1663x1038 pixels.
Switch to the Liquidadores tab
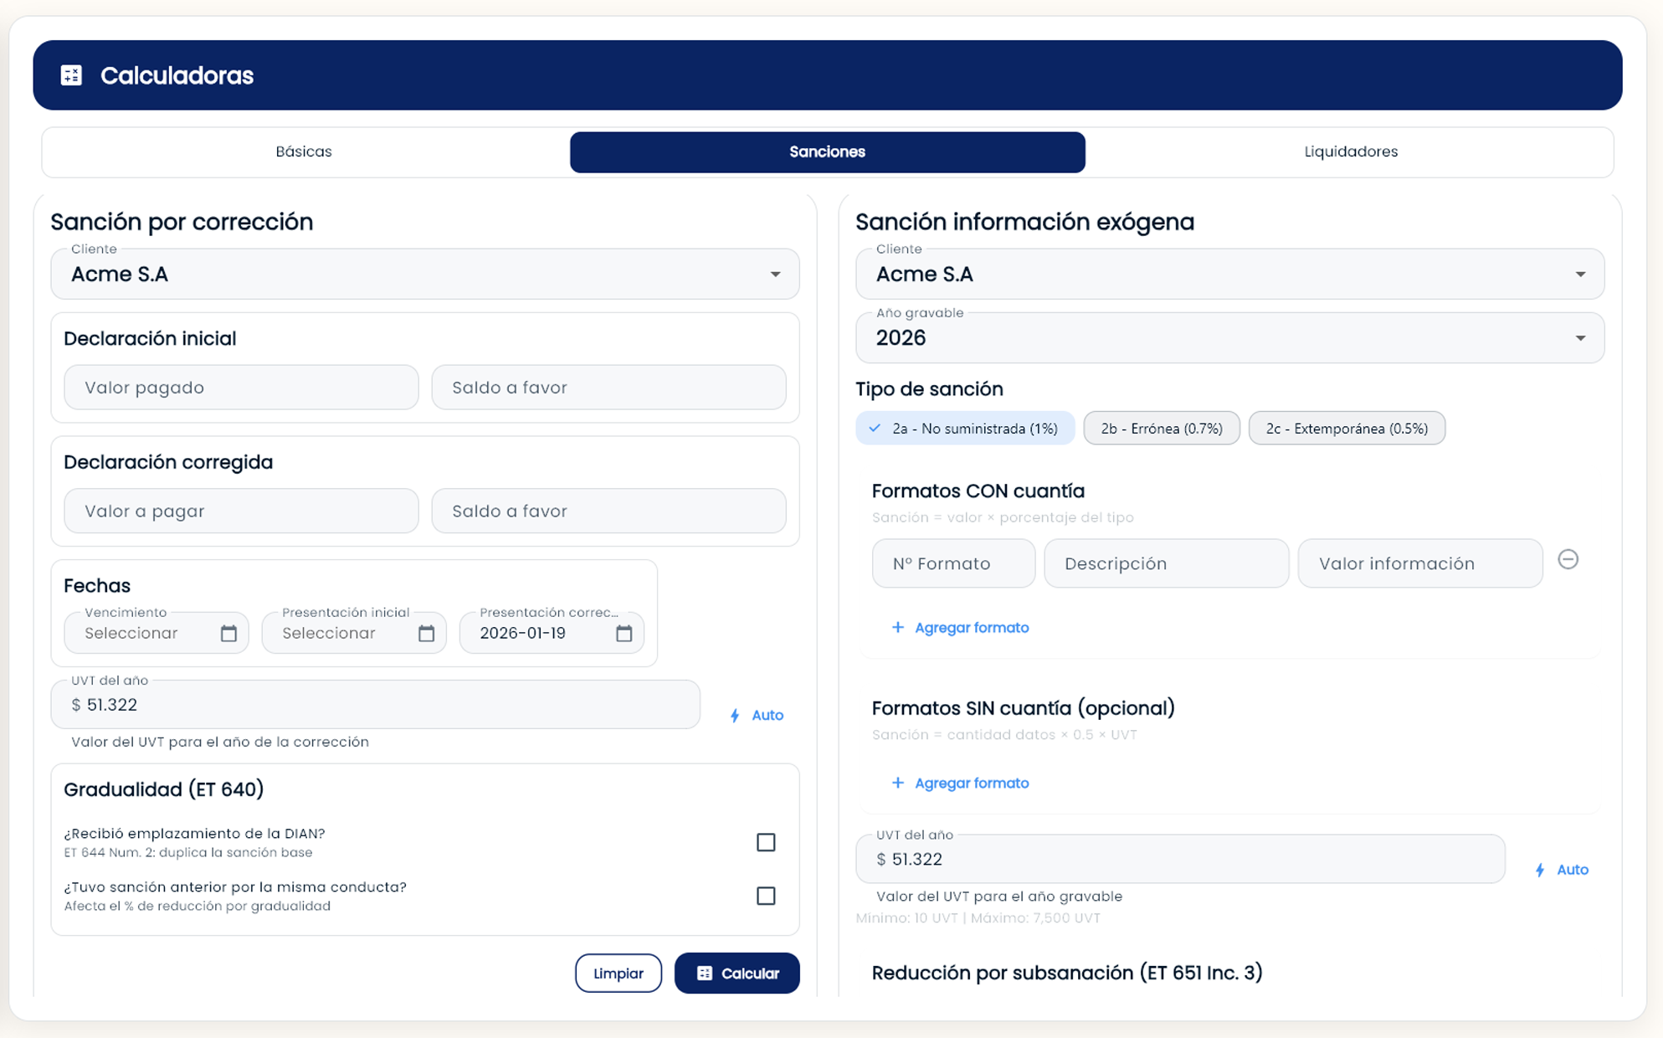click(1350, 152)
